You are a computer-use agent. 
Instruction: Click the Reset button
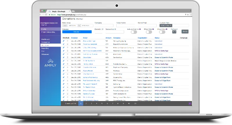pos(185,31)
